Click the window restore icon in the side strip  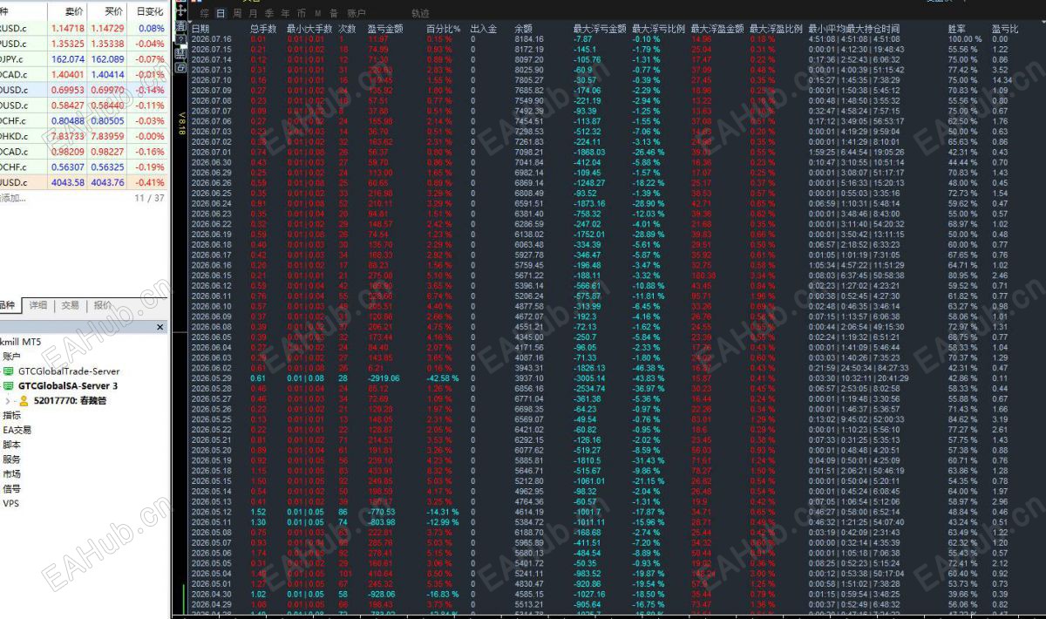[x=180, y=67]
